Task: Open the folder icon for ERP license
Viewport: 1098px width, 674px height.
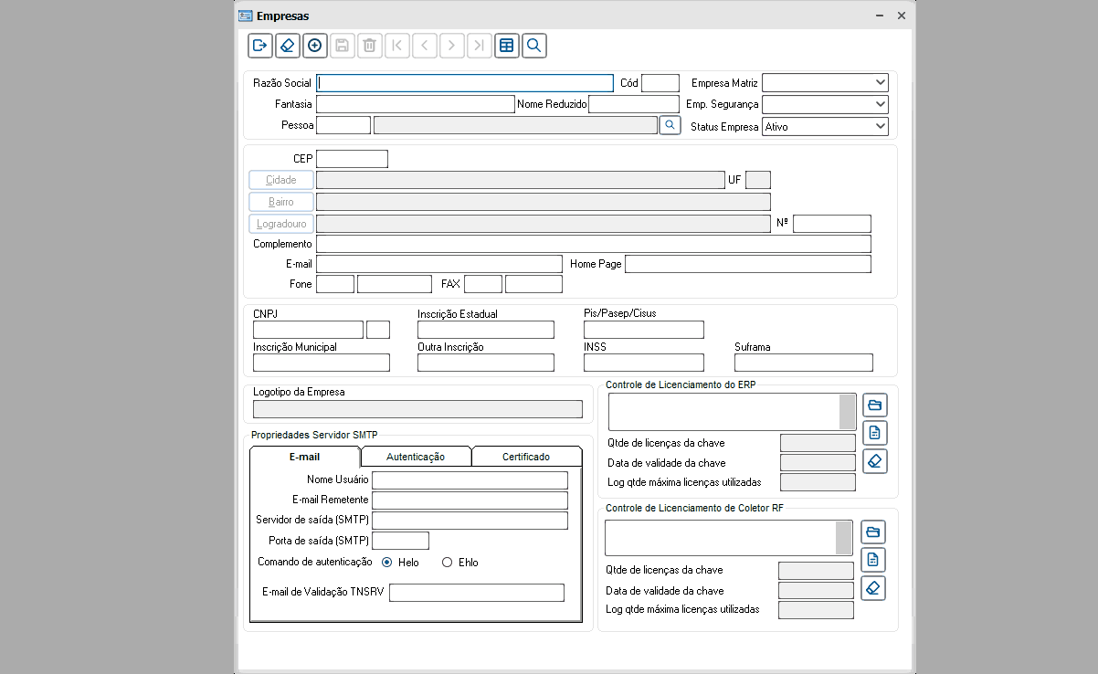Action: 874,405
